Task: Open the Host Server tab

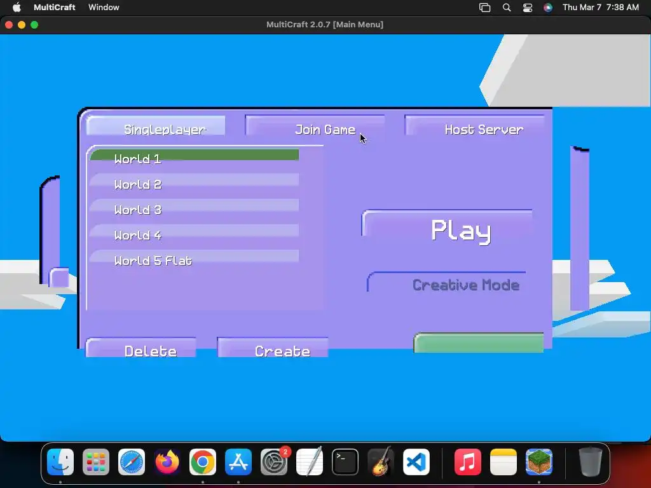Action: tap(474, 126)
